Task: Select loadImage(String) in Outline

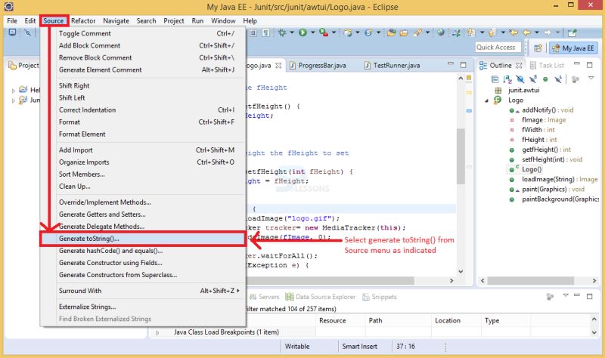Action: pos(554,179)
